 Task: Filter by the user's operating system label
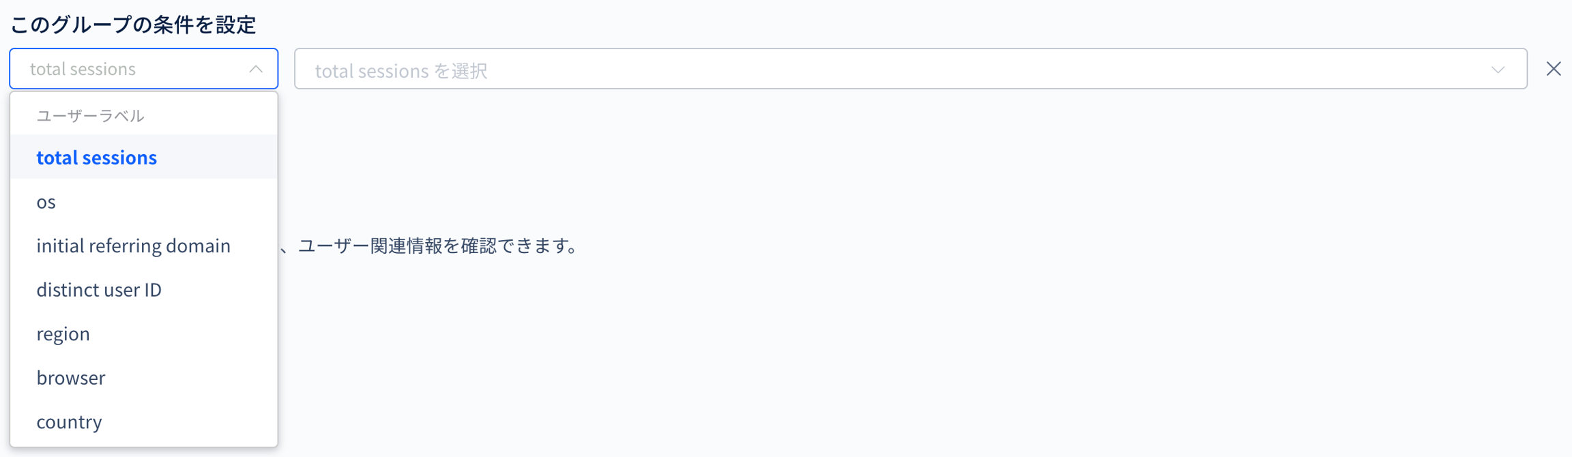[x=46, y=202]
